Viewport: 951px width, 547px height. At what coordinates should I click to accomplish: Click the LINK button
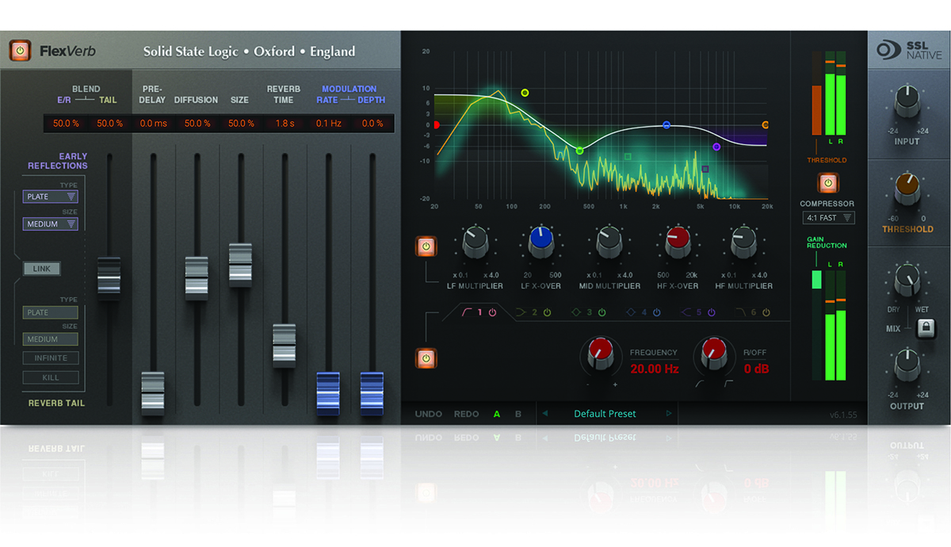(42, 269)
